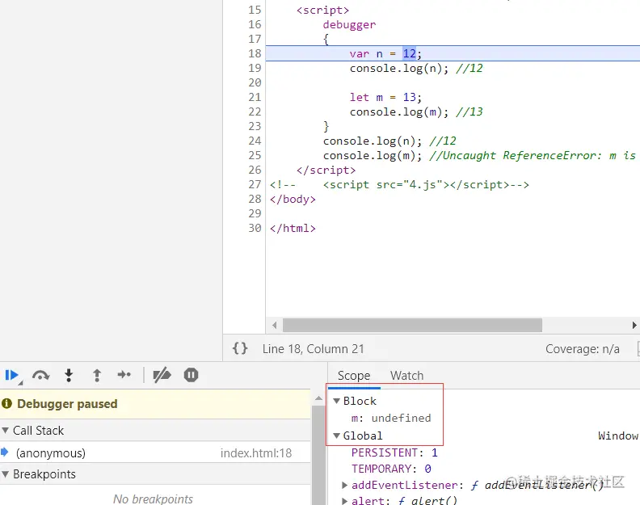
Task: Step out of the current function
Action: click(x=97, y=375)
